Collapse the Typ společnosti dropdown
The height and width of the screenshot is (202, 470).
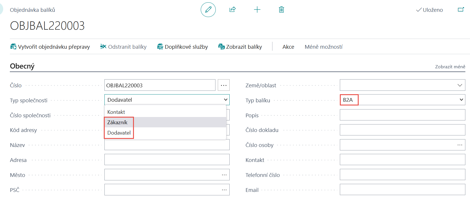[x=225, y=100]
